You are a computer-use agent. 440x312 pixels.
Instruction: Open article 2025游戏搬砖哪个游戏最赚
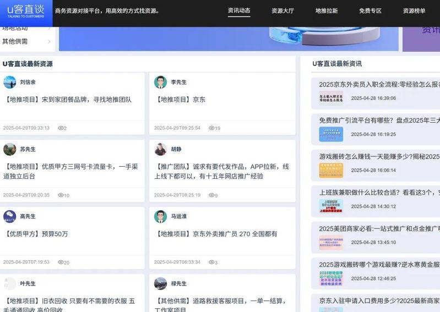pyautogui.click(x=379, y=265)
